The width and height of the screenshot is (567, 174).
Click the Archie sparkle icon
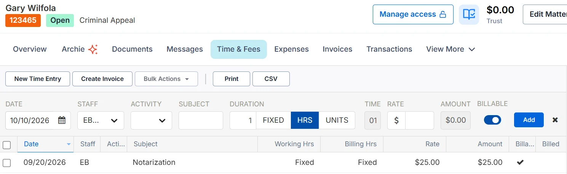93,49
